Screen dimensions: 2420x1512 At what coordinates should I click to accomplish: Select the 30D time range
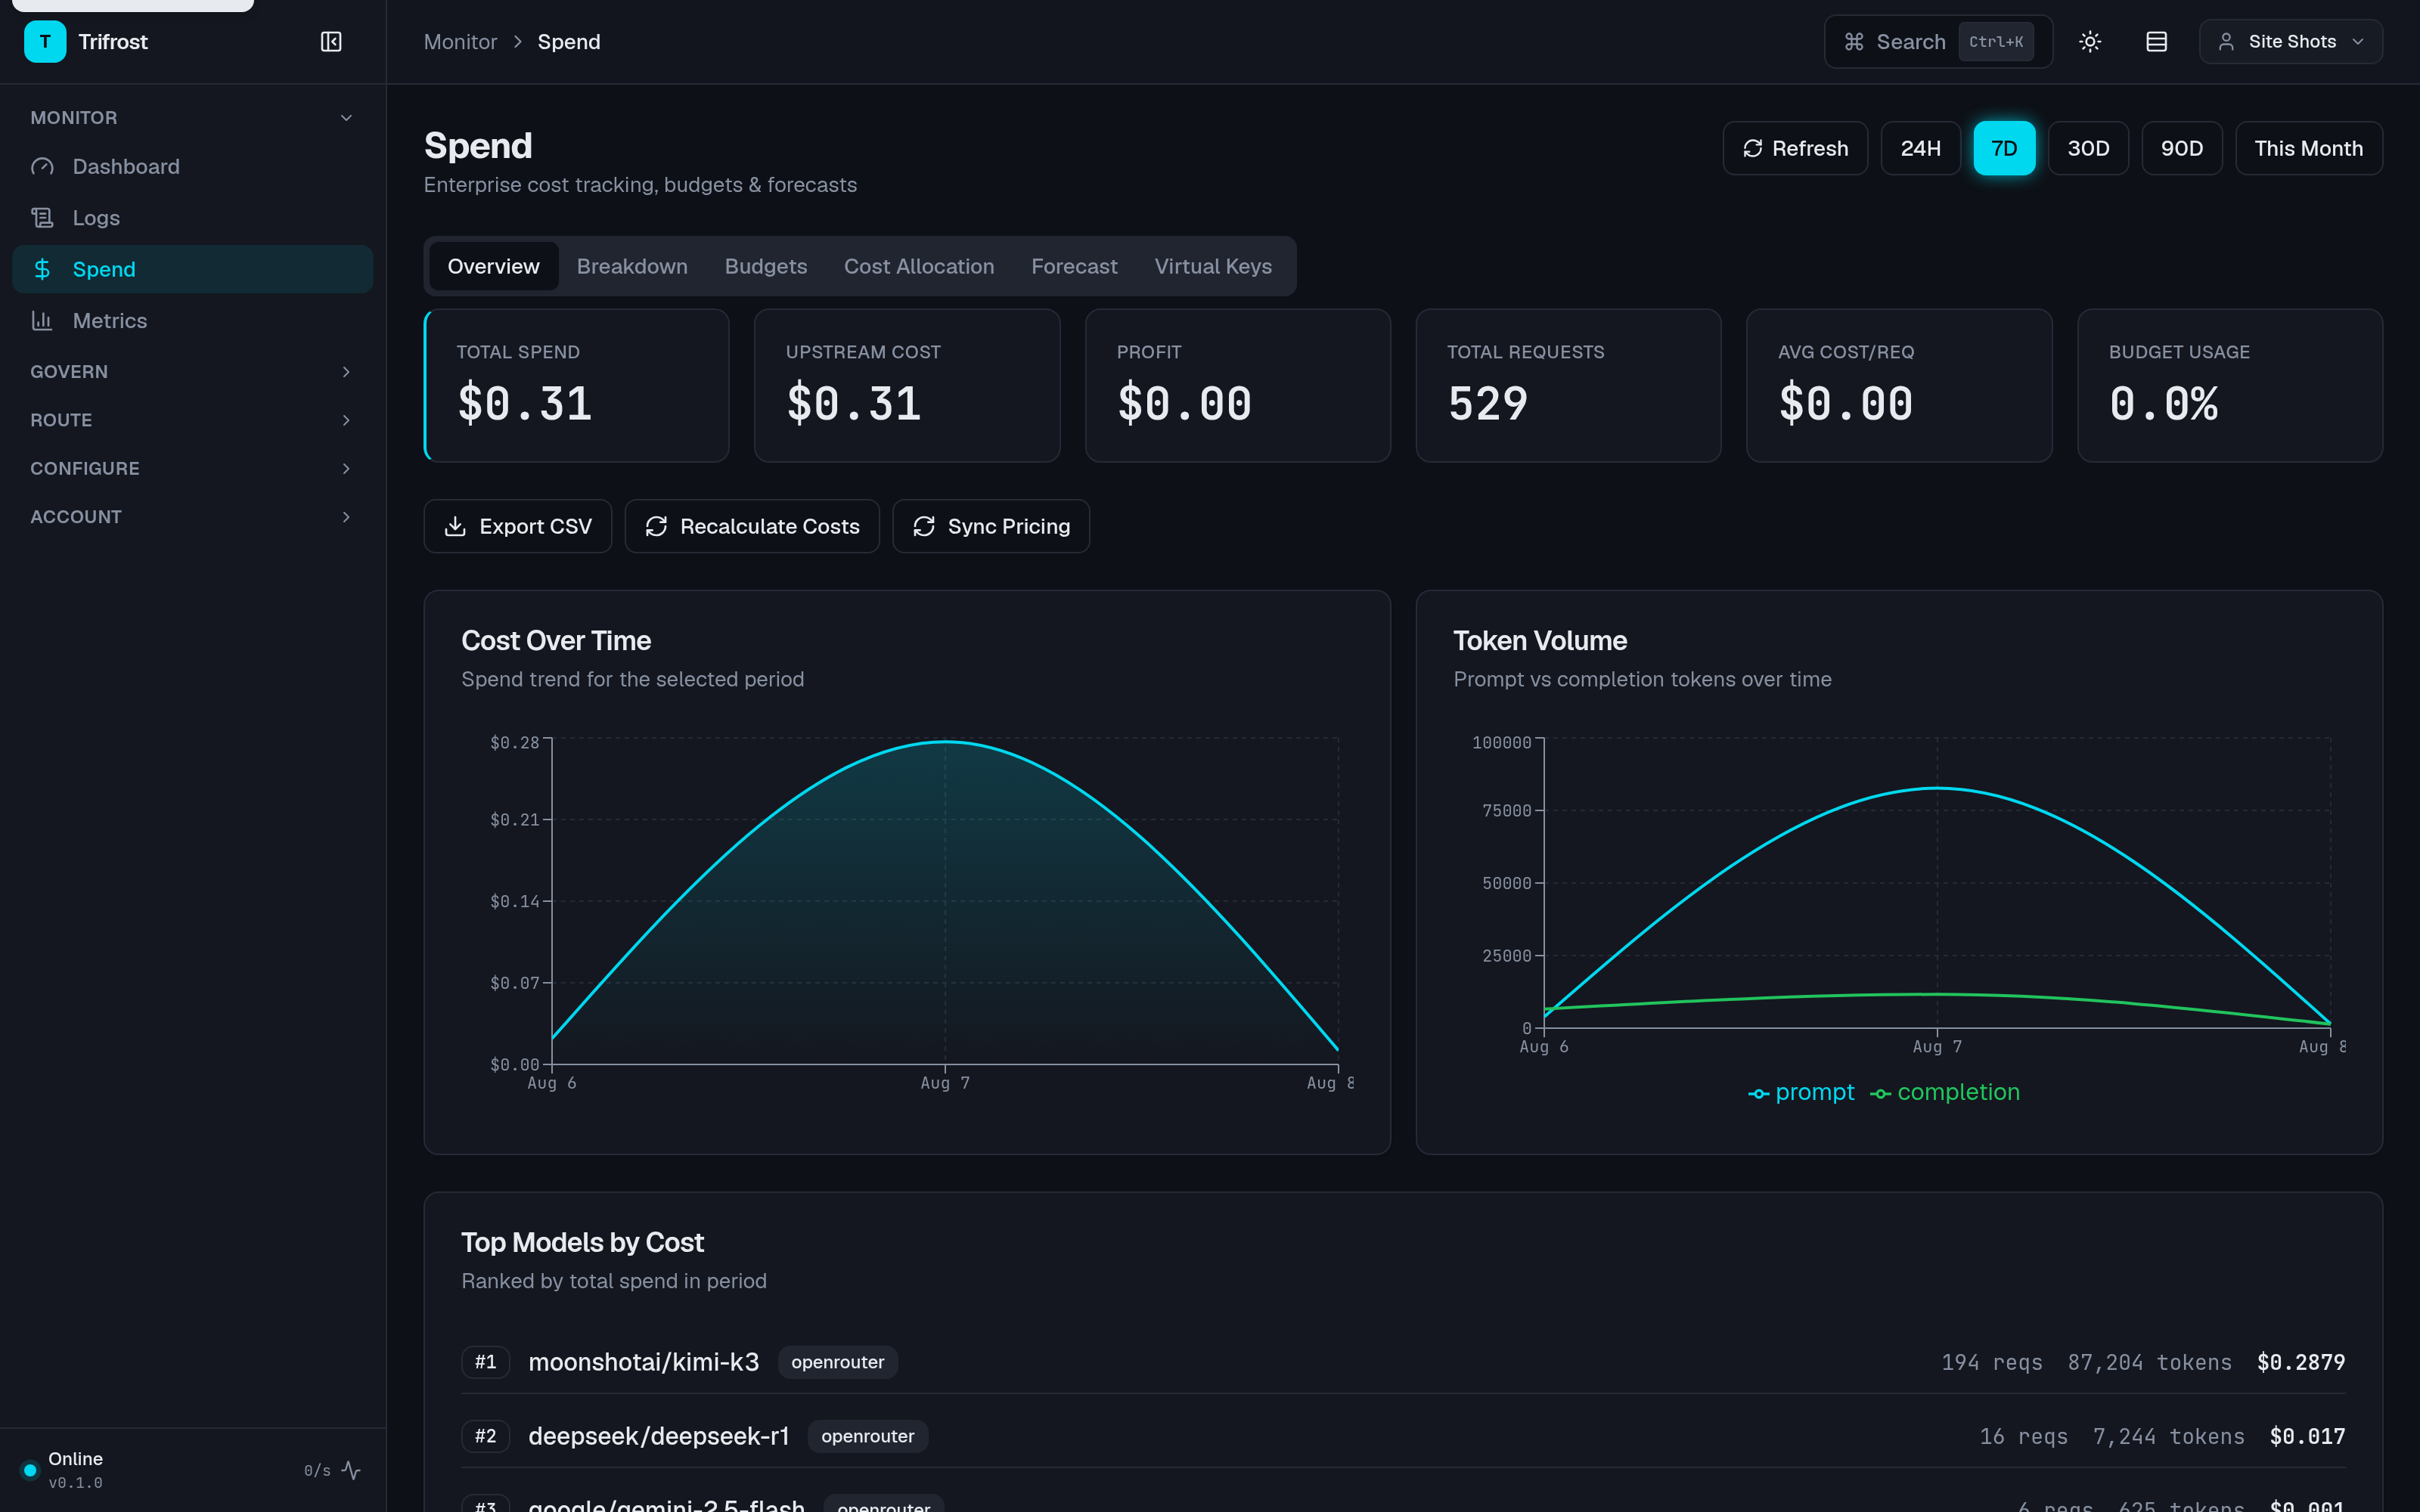[x=2088, y=148]
